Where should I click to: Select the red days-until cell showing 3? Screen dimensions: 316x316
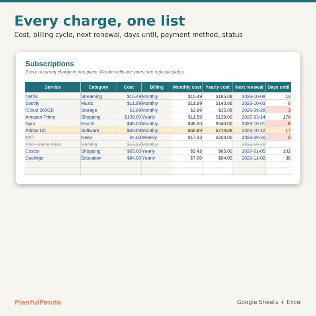(278, 110)
